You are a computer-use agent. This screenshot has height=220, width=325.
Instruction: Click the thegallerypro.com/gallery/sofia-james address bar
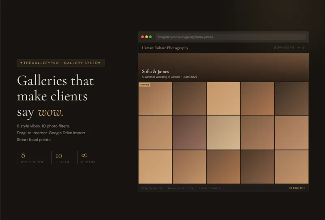pos(230,37)
